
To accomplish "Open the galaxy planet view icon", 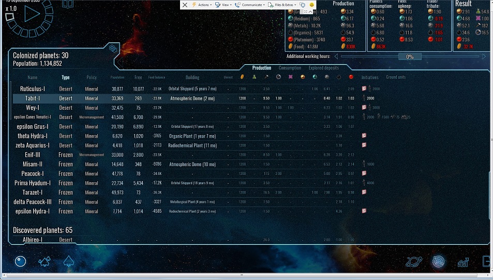I will point(20,261).
